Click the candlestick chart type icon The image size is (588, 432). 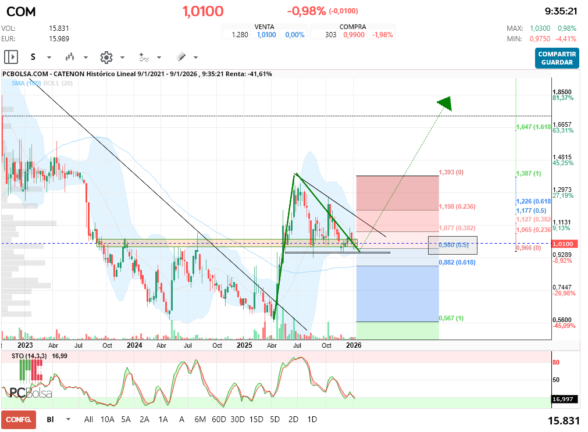pyautogui.click(x=70, y=57)
